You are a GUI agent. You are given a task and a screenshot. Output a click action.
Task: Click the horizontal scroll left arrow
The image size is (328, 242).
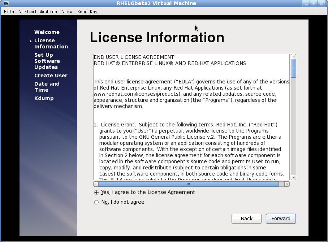[96, 184]
